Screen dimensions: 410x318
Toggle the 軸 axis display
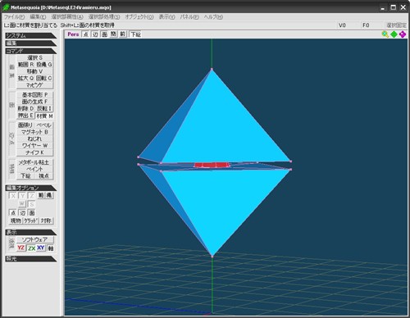pyautogui.click(x=50, y=248)
